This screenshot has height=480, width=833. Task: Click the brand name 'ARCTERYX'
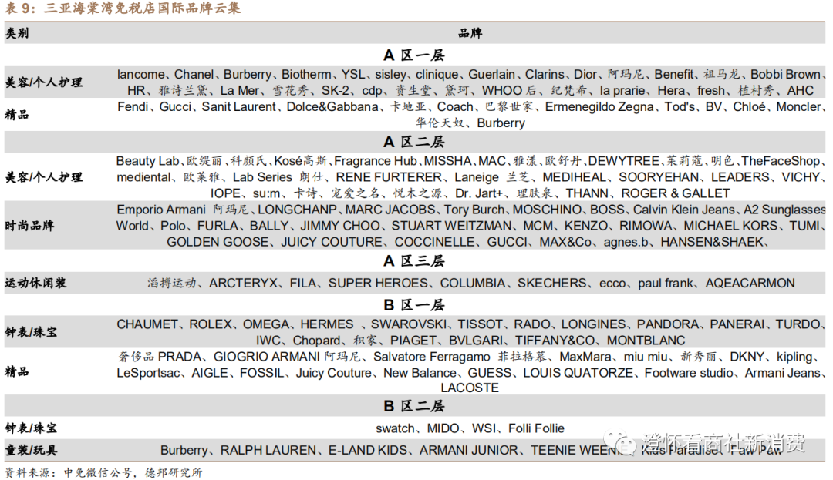coord(243,284)
